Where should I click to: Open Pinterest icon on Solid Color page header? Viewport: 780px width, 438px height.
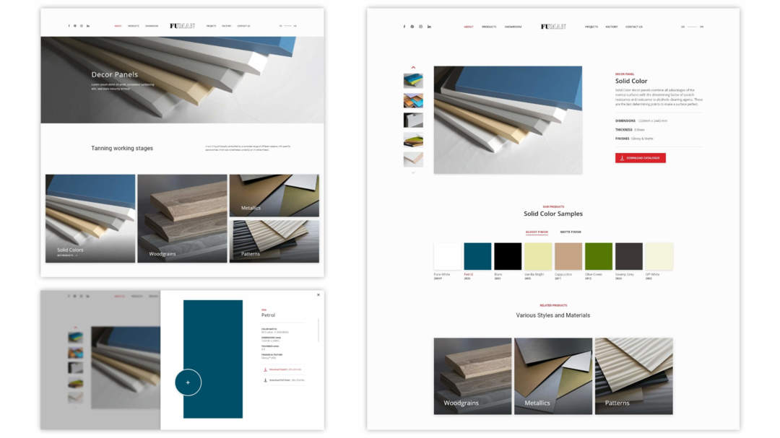tap(412, 27)
